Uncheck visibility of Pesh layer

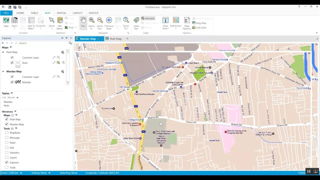point(12,63)
